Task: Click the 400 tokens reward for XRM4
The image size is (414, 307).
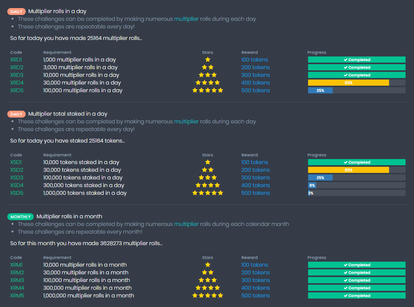Action: pos(255,288)
